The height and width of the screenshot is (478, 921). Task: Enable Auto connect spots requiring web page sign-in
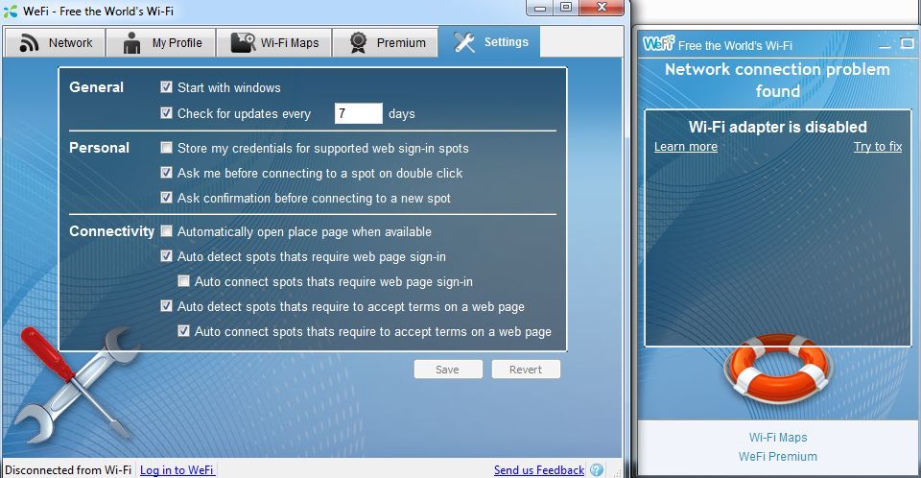coord(184,281)
